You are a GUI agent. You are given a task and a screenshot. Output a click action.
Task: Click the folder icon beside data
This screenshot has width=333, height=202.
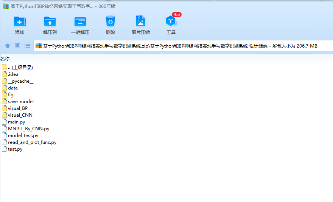pos(4,88)
